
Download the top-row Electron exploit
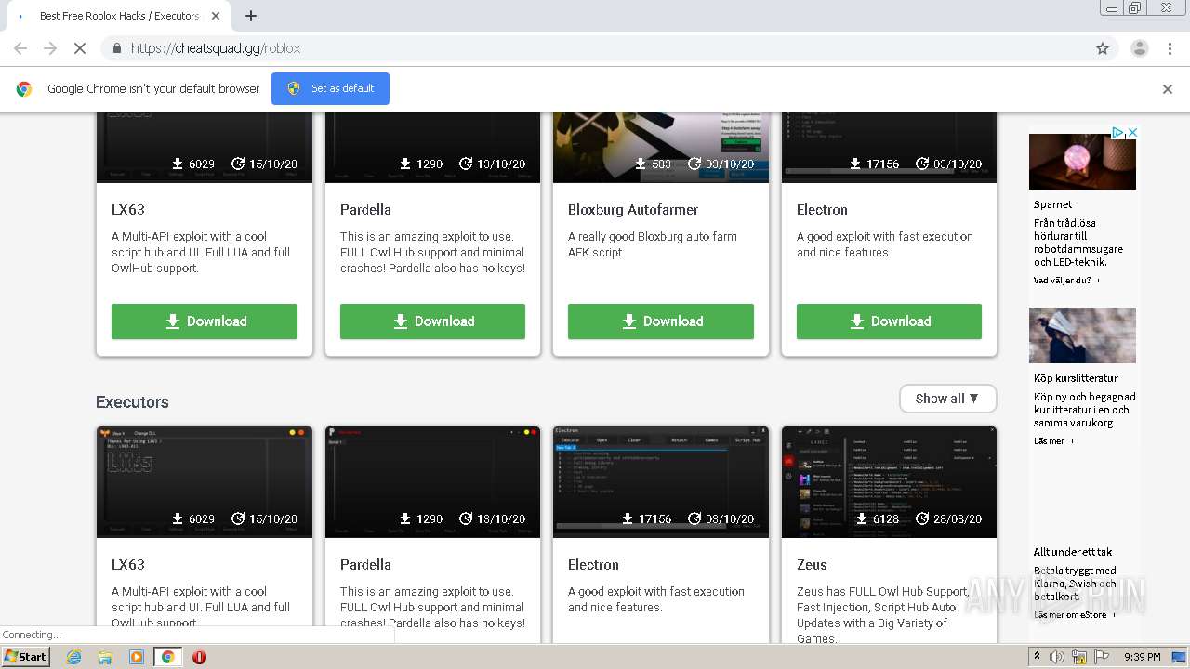pos(889,321)
